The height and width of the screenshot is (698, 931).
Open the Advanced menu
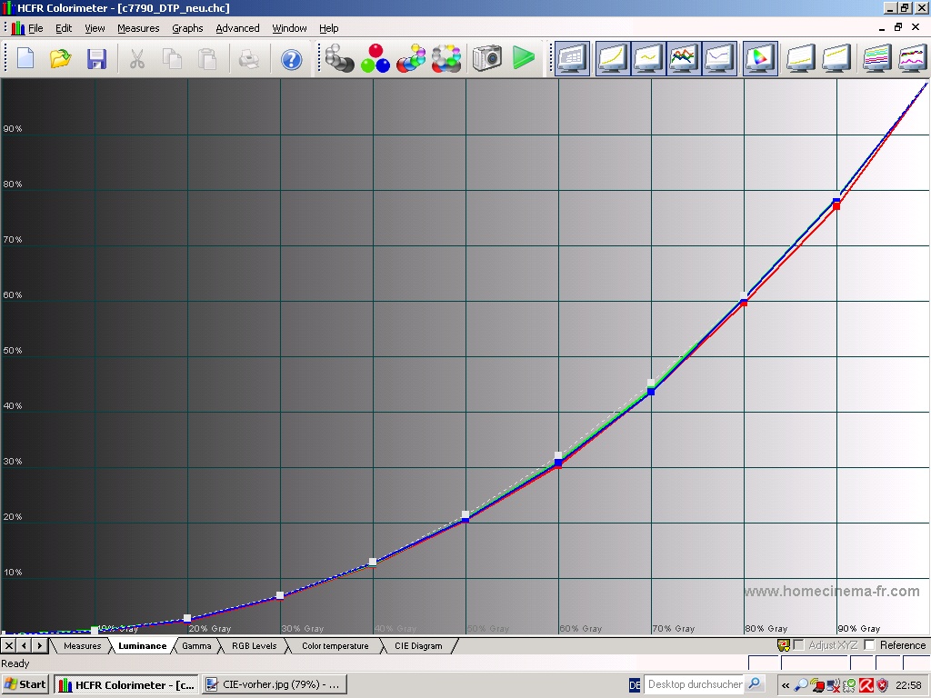coord(237,28)
